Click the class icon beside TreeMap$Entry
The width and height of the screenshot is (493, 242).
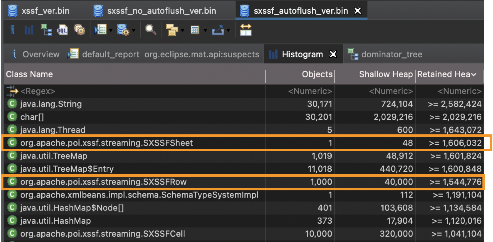[12, 169]
